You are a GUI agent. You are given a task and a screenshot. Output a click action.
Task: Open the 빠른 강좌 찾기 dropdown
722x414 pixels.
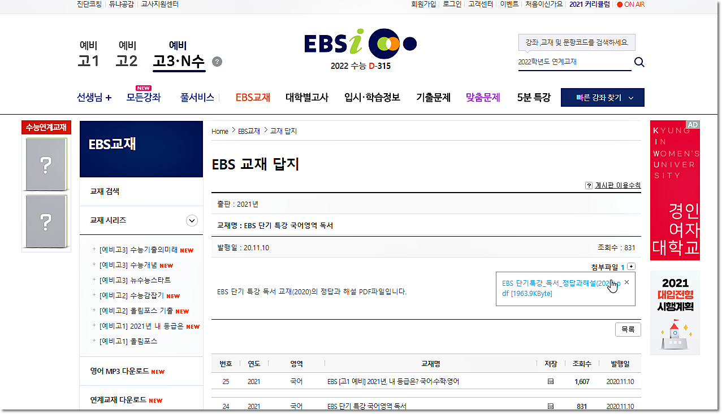click(x=603, y=97)
